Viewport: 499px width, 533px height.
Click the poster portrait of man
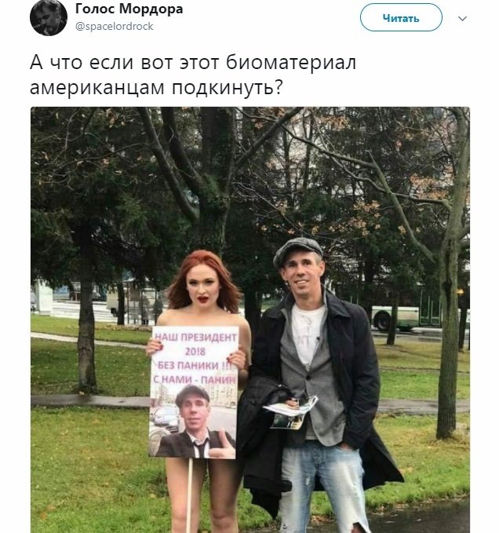195,422
